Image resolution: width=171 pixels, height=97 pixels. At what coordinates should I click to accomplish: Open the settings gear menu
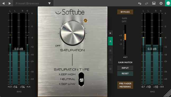pyautogui.click(x=161, y=3)
